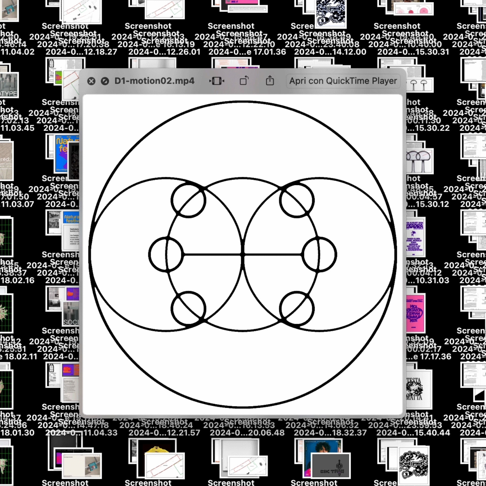Viewport: 486px width, 486px height.
Task: Click the TESTA MATTA poster thumbnail
Action: point(418,389)
